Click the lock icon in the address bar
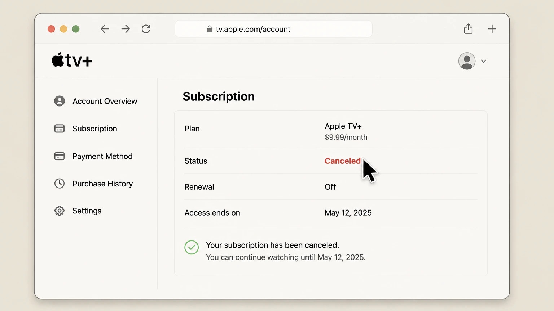 [210, 29]
